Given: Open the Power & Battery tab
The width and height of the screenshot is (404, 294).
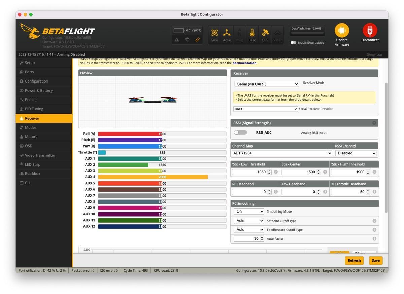Looking at the screenshot, I should pos(44,90).
